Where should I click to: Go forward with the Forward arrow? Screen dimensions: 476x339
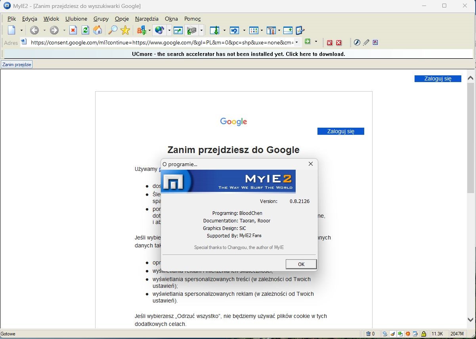click(54, 30)
